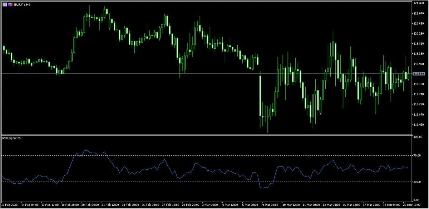
Task: Click the 116.450 price scale label
Action: coord(418,125)
